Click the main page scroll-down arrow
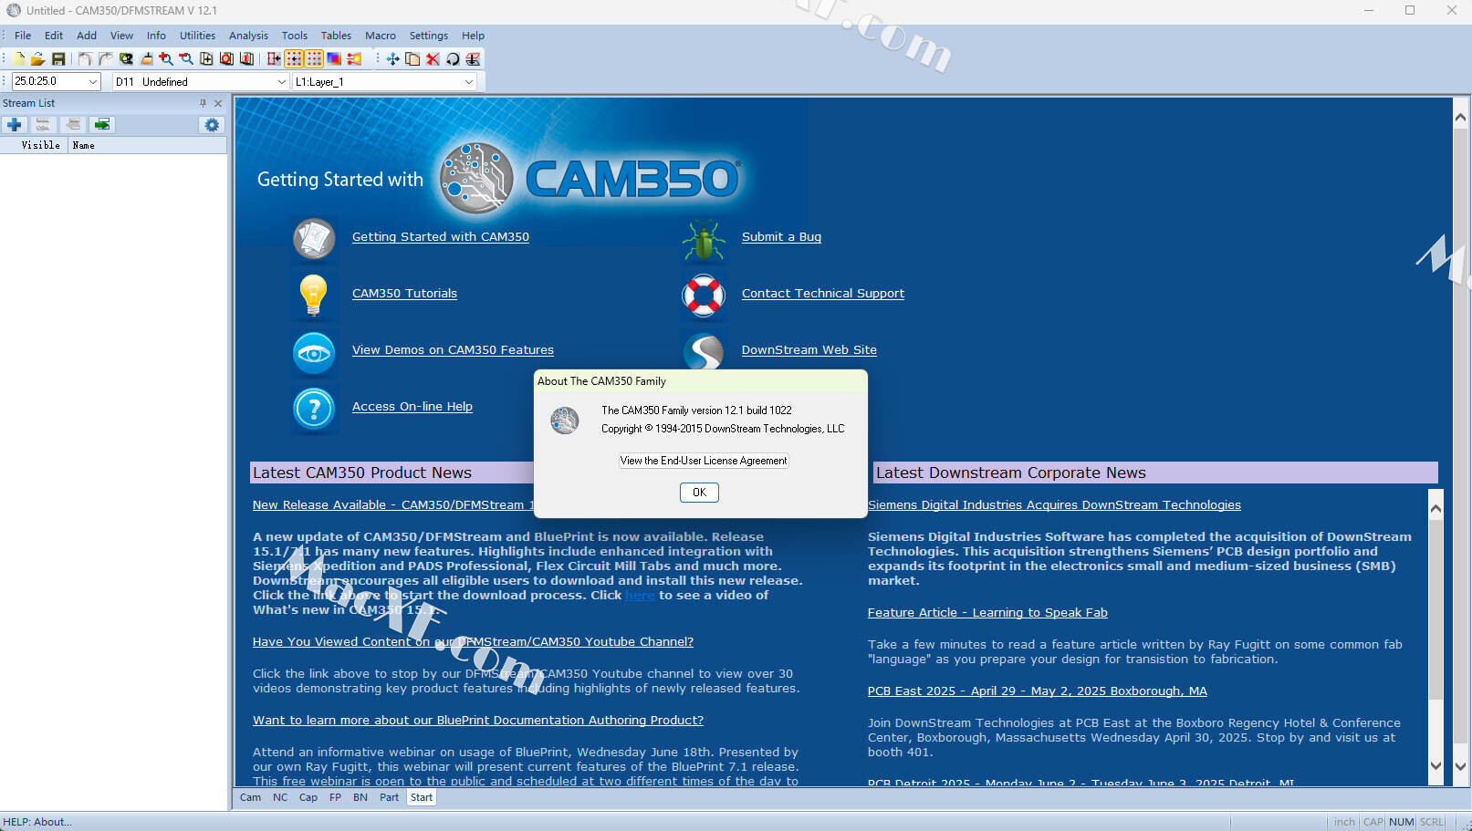The width and height of the screenshot is (1472, 831). (1461, 766)
